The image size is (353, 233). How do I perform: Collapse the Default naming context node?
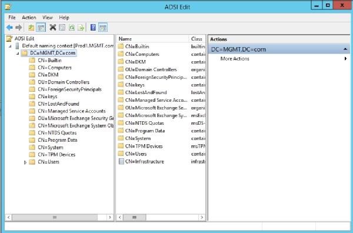click(10, 46)
